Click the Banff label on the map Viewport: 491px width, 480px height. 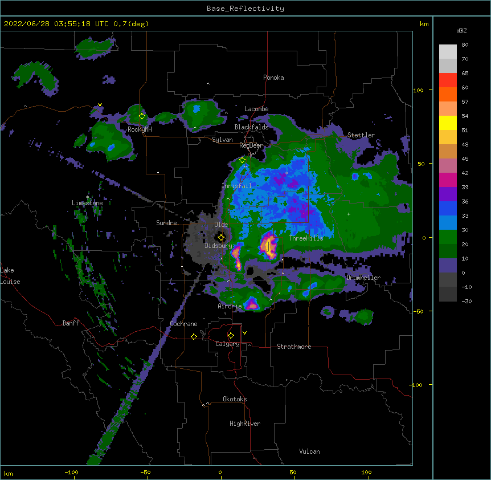(x=71, y=323)
